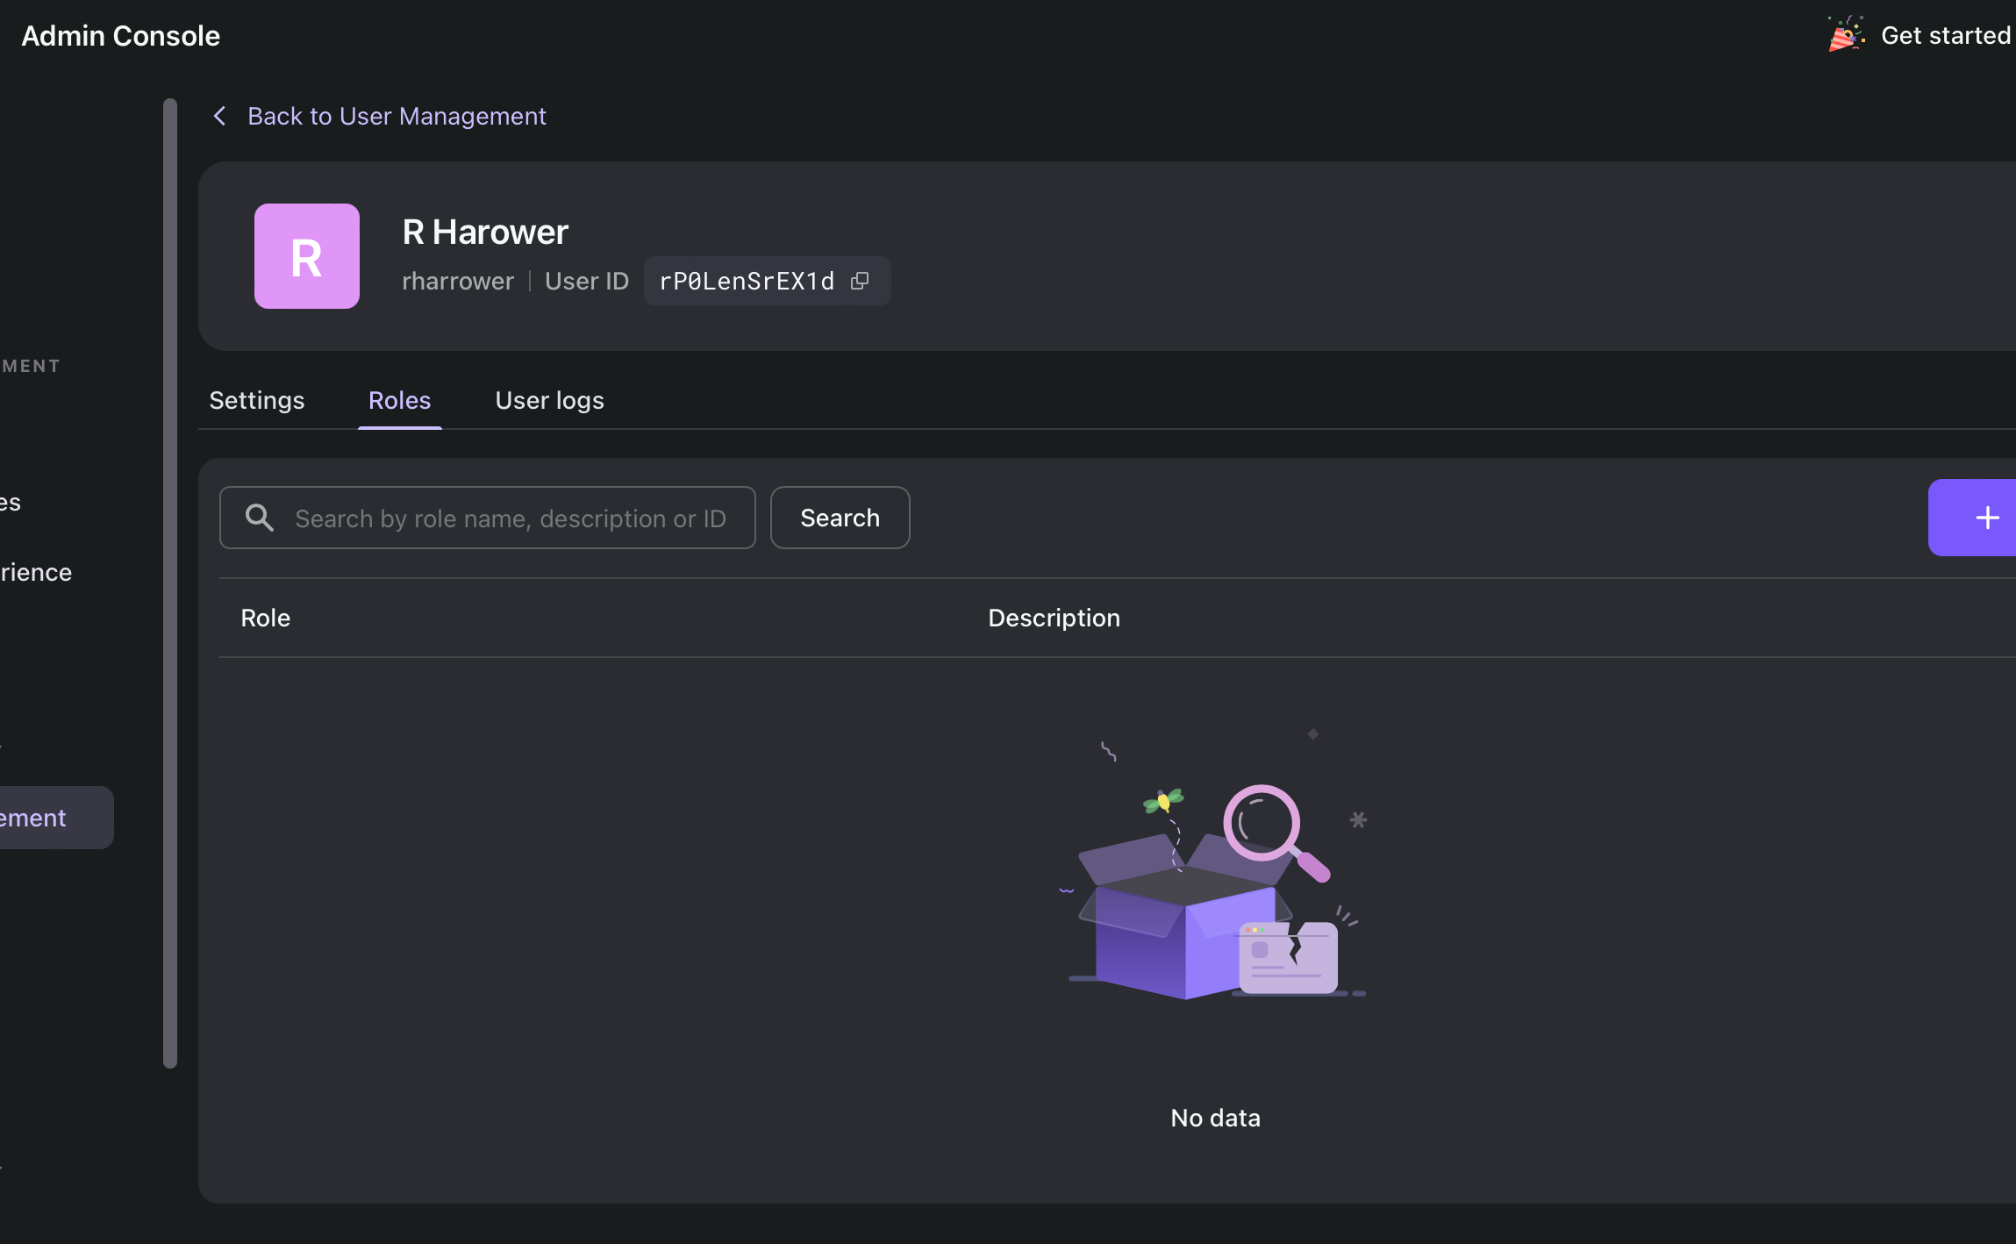Click the Get started link
The height and width of the screenshot is (1244, 2016).
tap(1945, 35)
